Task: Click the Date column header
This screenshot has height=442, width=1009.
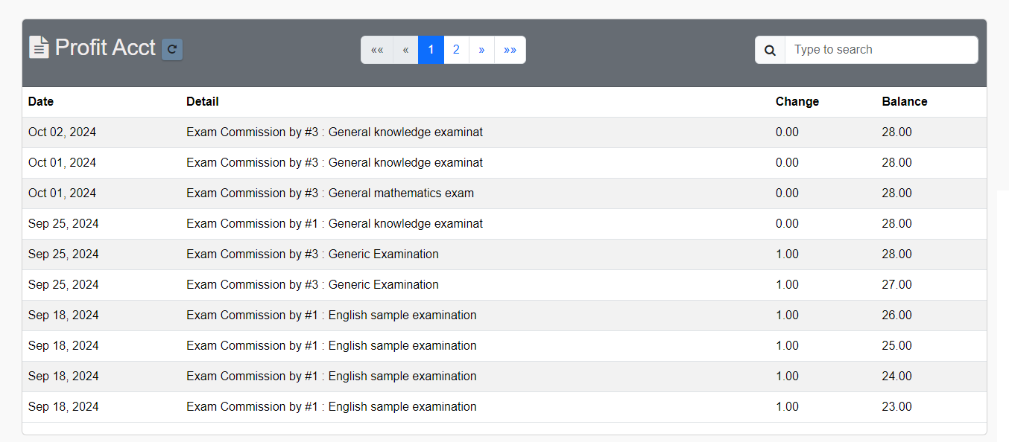Action: 41,101
